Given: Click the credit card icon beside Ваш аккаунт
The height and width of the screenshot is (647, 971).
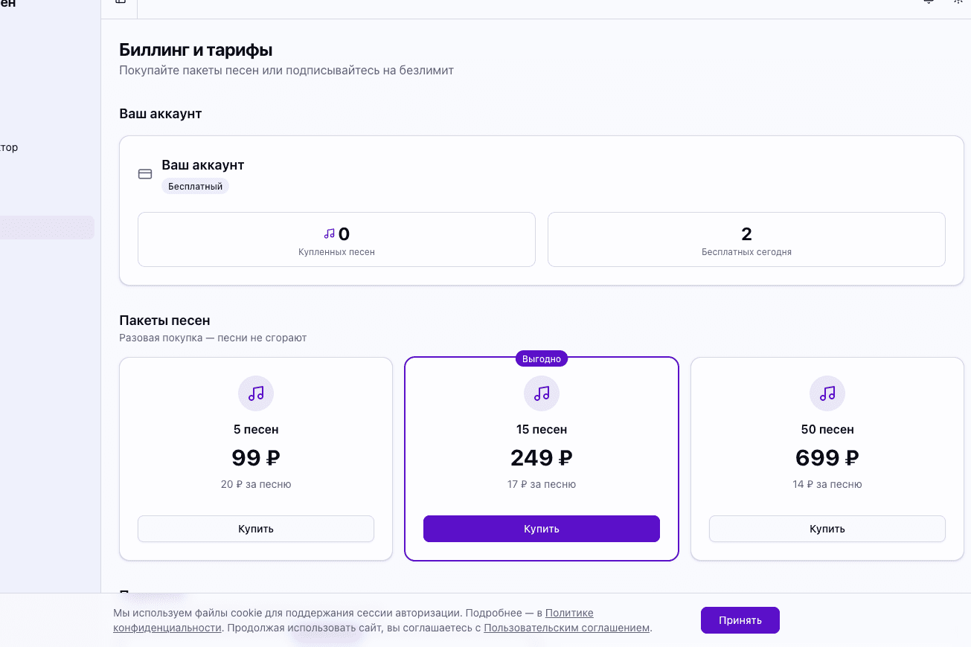Looking at the screenshot, I should (145, 174).
